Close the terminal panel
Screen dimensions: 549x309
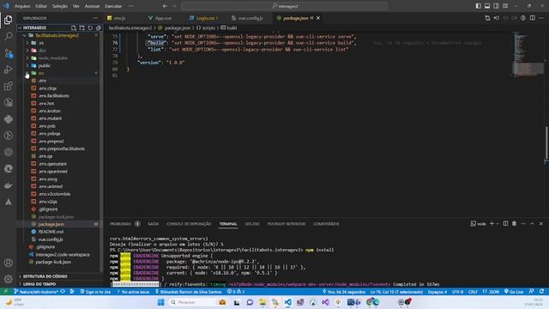(541, 223)
